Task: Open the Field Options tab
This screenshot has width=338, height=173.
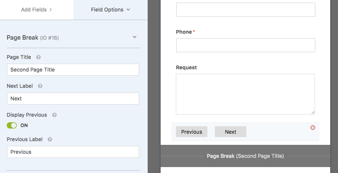Action: [x=111, y=10]
